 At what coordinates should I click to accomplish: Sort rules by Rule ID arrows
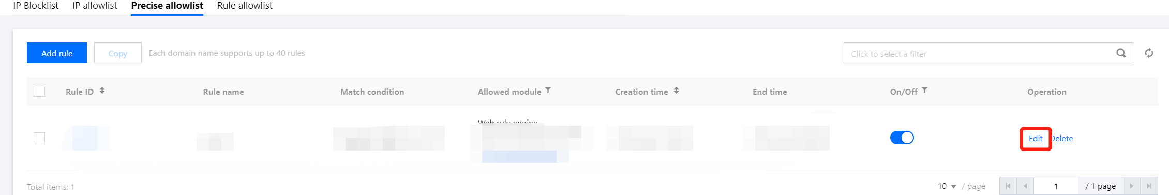coord(102,91)
